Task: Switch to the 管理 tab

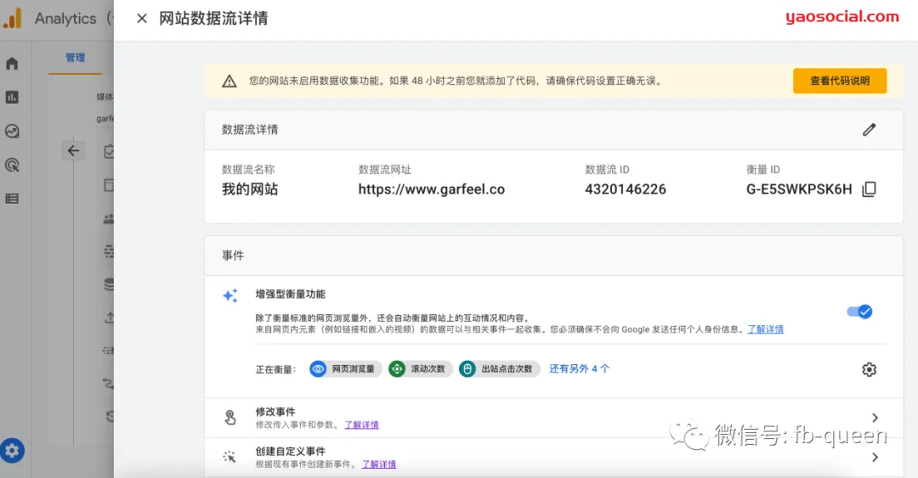Action: 75,58
